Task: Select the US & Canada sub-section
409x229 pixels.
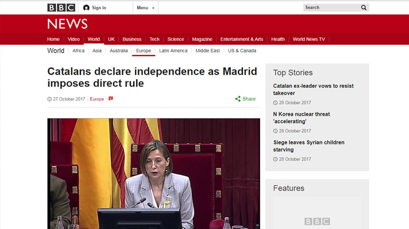Action: click(x=242, y=51)
